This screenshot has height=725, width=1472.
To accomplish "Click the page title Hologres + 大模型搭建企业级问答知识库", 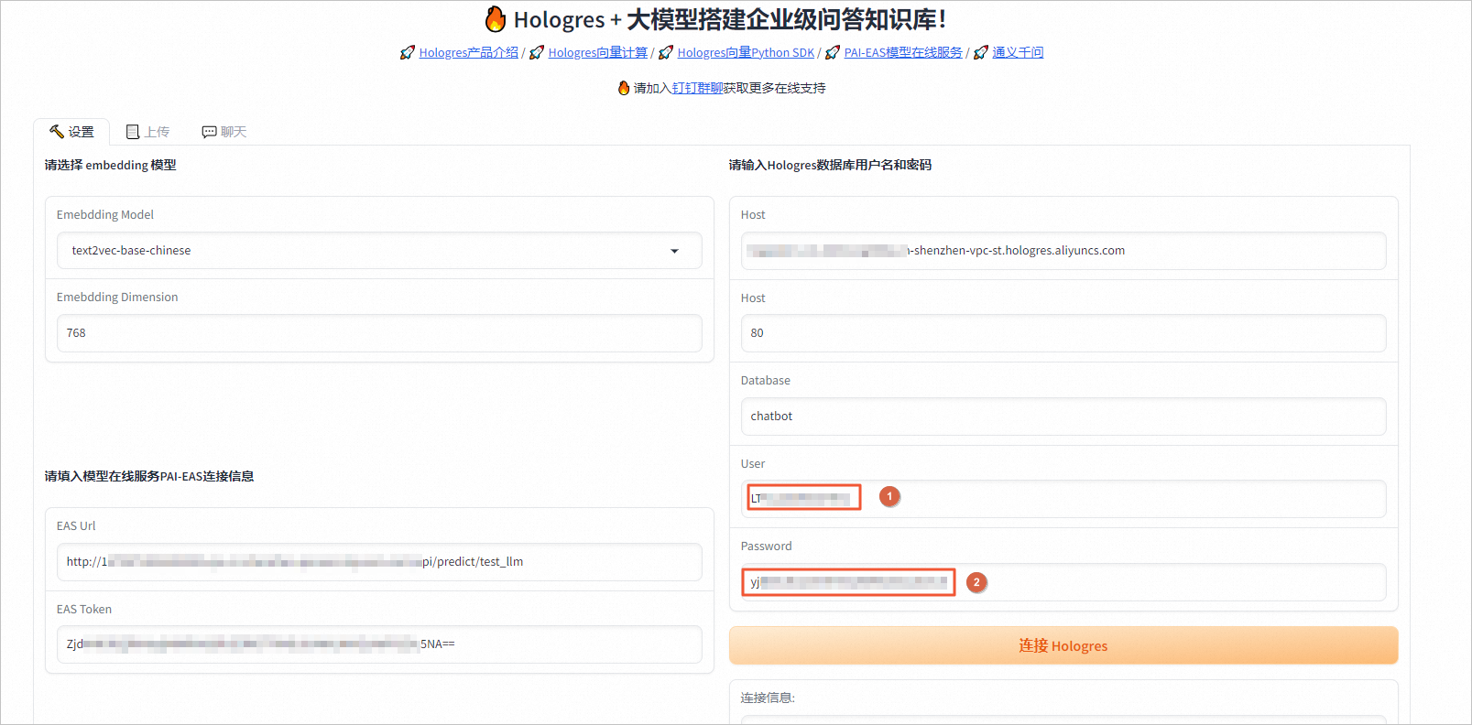I will pyautogui.click(x=730, y=19).
